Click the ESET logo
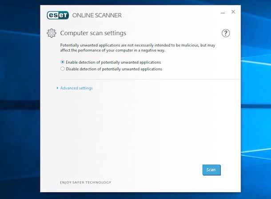 [x=58, y=15]
